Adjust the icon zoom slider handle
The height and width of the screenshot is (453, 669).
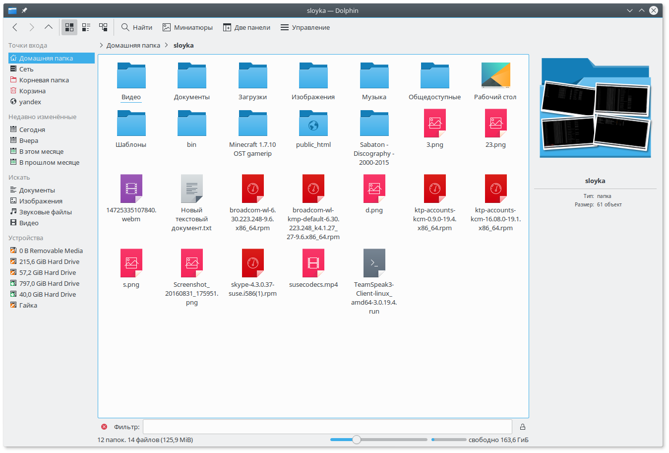pyautogui.click(x=357, y=440)
